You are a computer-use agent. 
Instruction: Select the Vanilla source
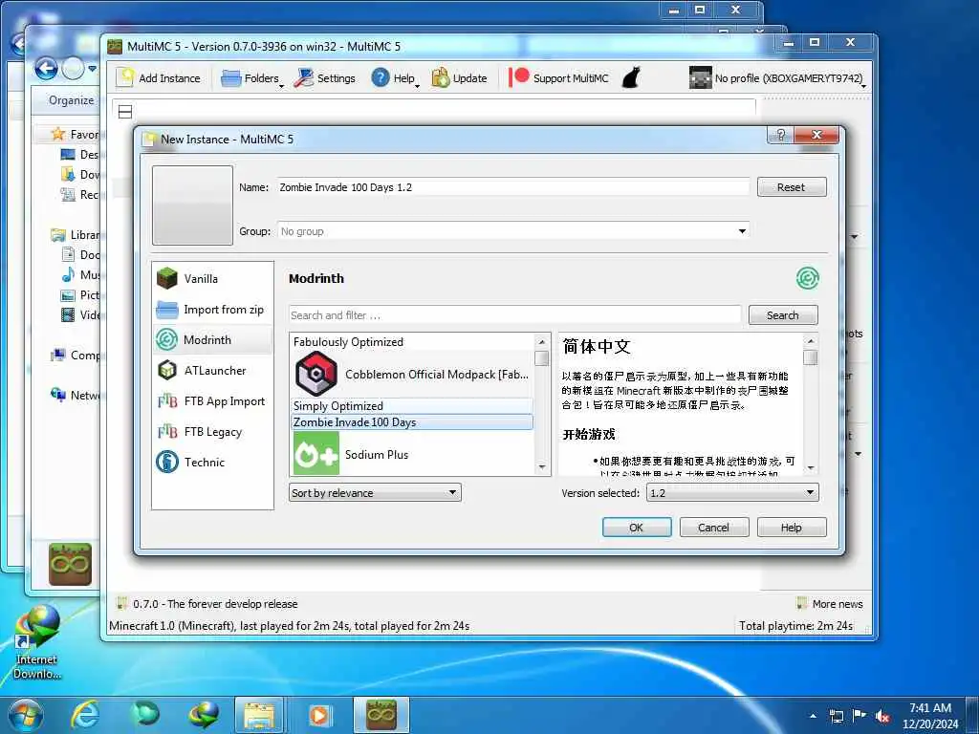[x=212, y=278]
